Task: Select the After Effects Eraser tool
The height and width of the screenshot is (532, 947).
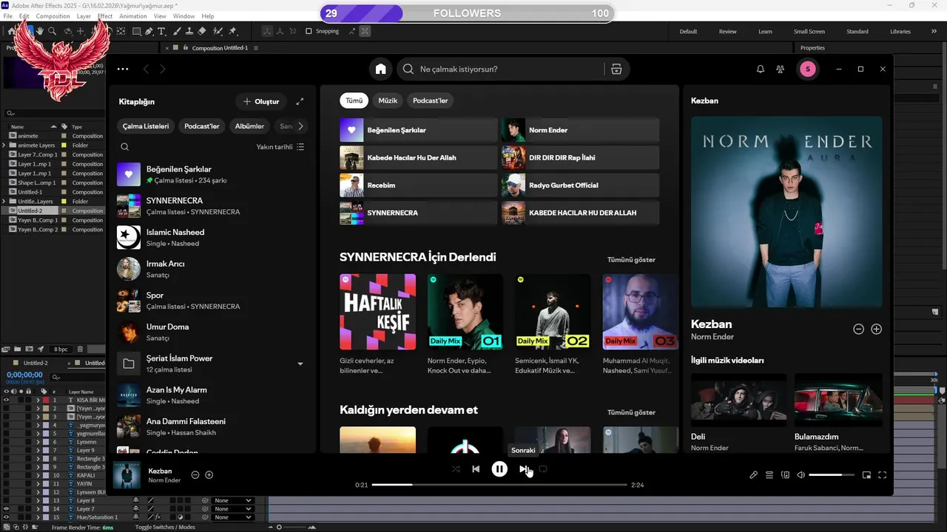Action: pyautogui.click(x=203, y=31)
